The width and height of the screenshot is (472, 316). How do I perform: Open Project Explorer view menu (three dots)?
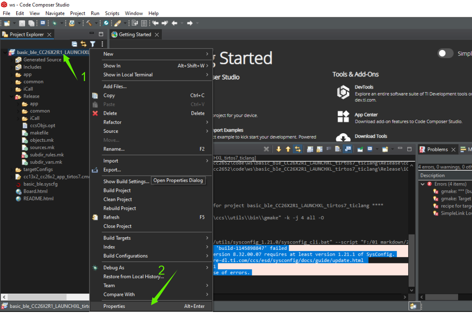pyautogui.click(x=102, y=44)
